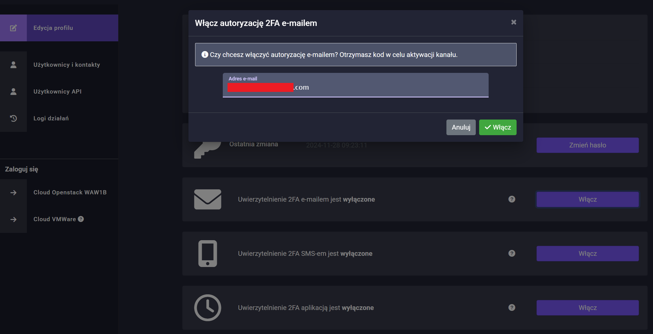Click the help icon beside Cloud VMWare
Screen dimensions: 653x334
click(x=81, y=219)
